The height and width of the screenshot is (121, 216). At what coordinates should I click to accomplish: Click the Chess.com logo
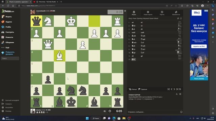[x=8, y=11]
